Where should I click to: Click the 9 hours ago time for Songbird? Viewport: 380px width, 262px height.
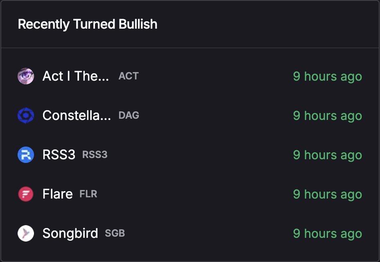pos(328,233)
